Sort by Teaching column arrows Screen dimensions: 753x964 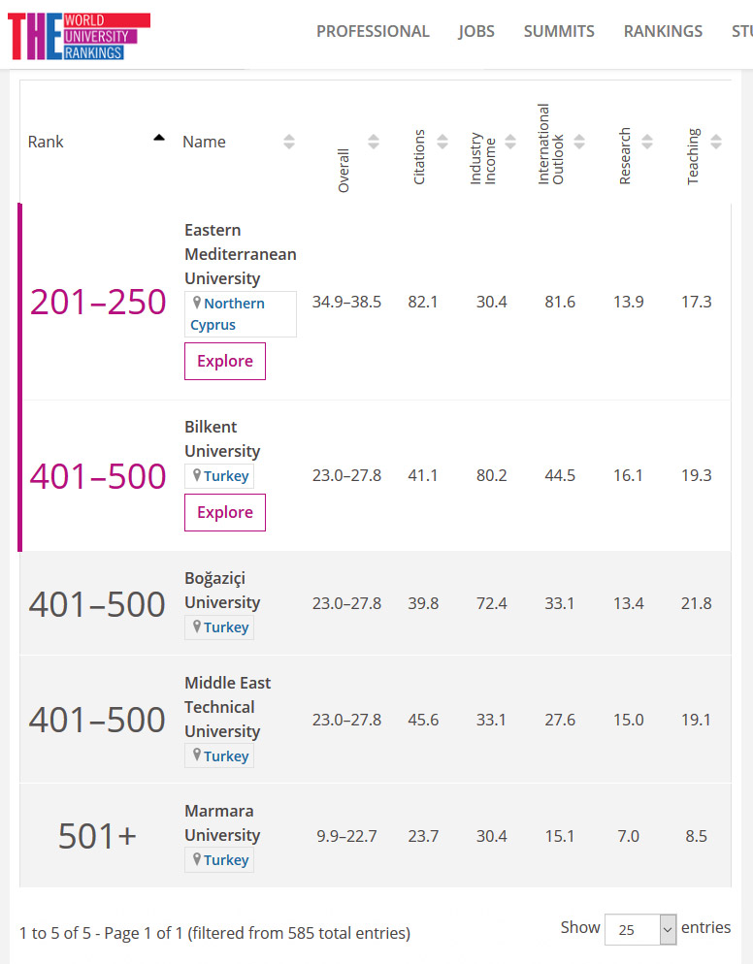click(x=716, y=142)
